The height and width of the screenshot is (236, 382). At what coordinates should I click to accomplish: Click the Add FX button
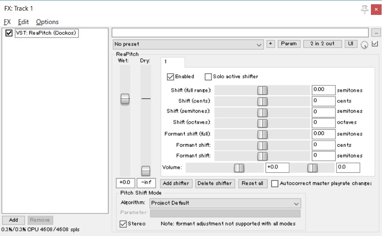tap(13, 220)
